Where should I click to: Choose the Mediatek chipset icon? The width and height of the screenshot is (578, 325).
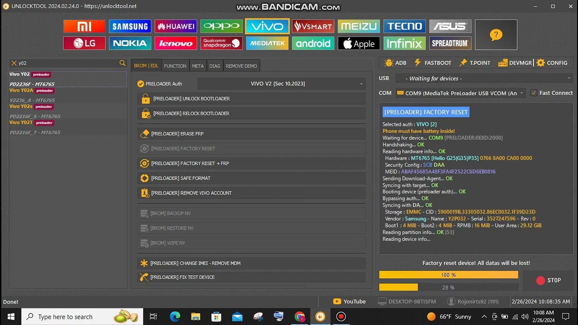pos(267,43)
